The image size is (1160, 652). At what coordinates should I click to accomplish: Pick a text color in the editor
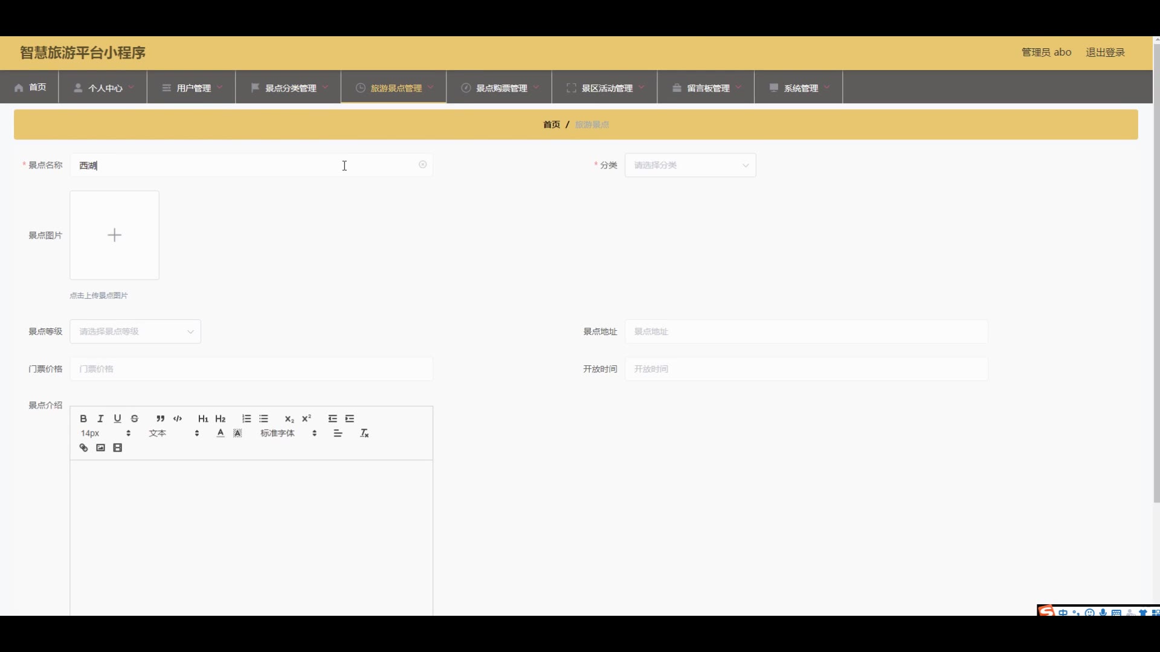click(221, 433)
